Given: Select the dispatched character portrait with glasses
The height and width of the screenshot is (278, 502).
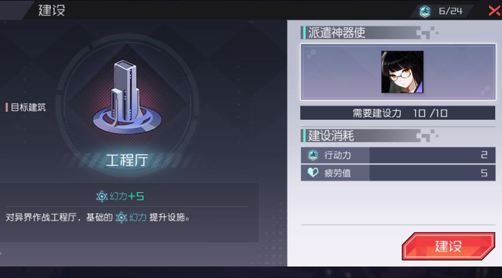Looking at the screenshot, I should 402,72.
